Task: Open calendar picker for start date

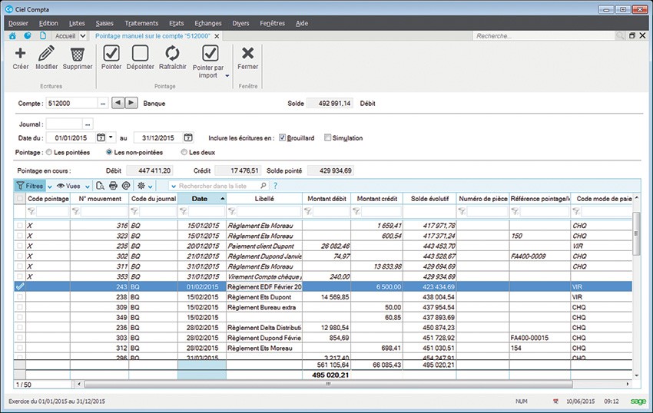Action: click(x=101, y=137)
